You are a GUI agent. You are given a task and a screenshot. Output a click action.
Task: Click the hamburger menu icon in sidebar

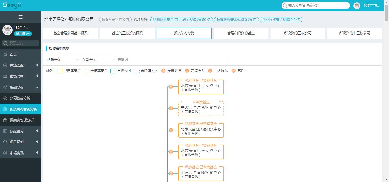(21, 17)
